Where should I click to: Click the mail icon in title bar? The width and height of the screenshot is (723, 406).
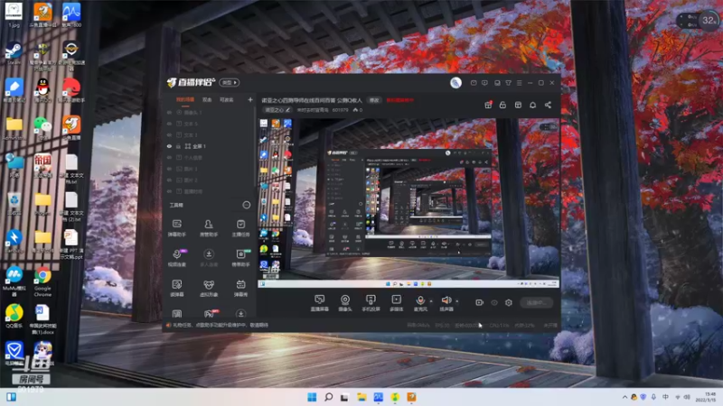[x=474, y=83]
